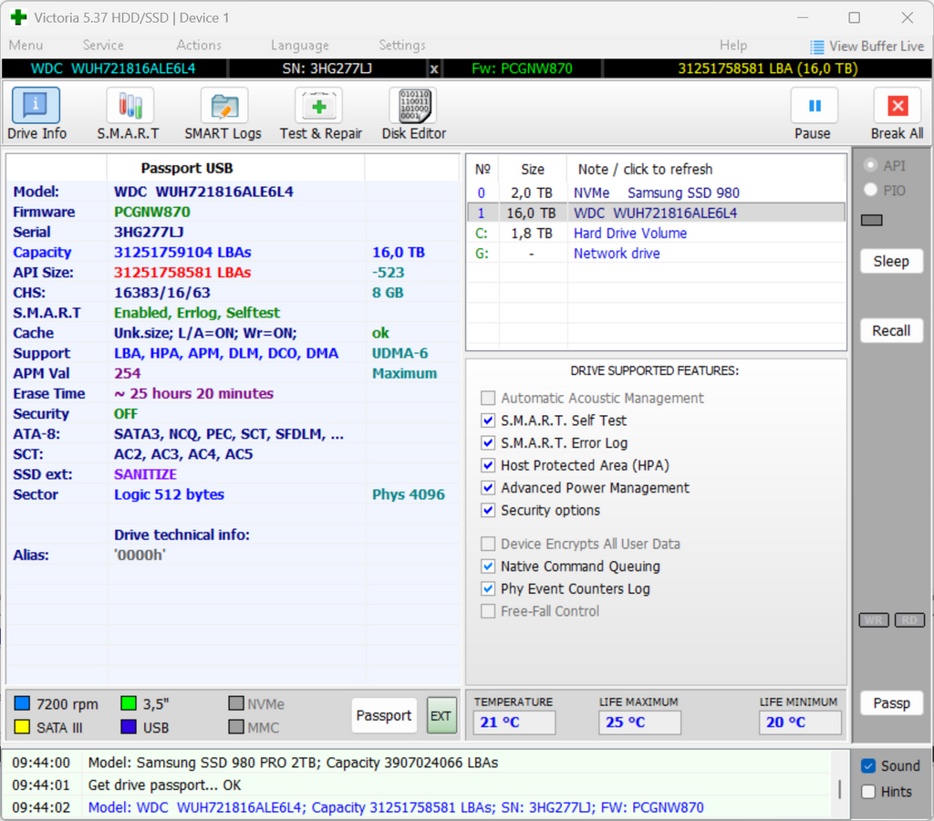Click the Sleep button
This screenshot has height=821, width=934.
coord(891,261)
